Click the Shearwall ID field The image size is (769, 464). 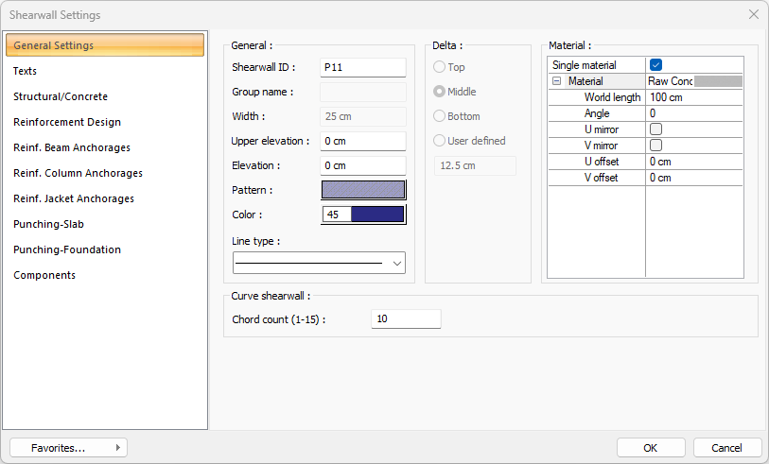(362, 67)
